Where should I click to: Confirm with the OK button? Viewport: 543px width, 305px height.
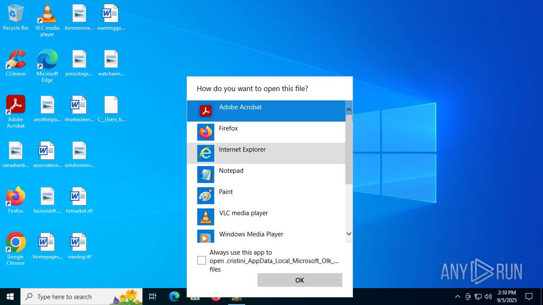pos(300,280)
